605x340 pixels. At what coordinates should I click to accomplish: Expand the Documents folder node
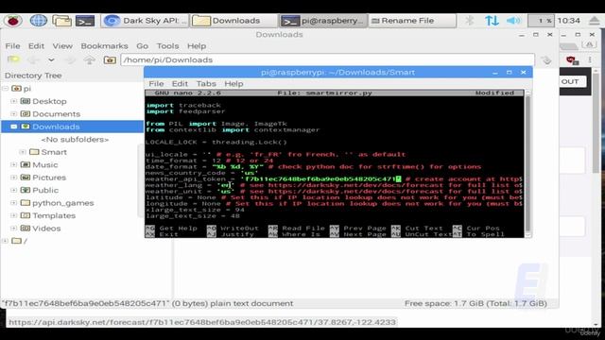click(x=14, y=113)
